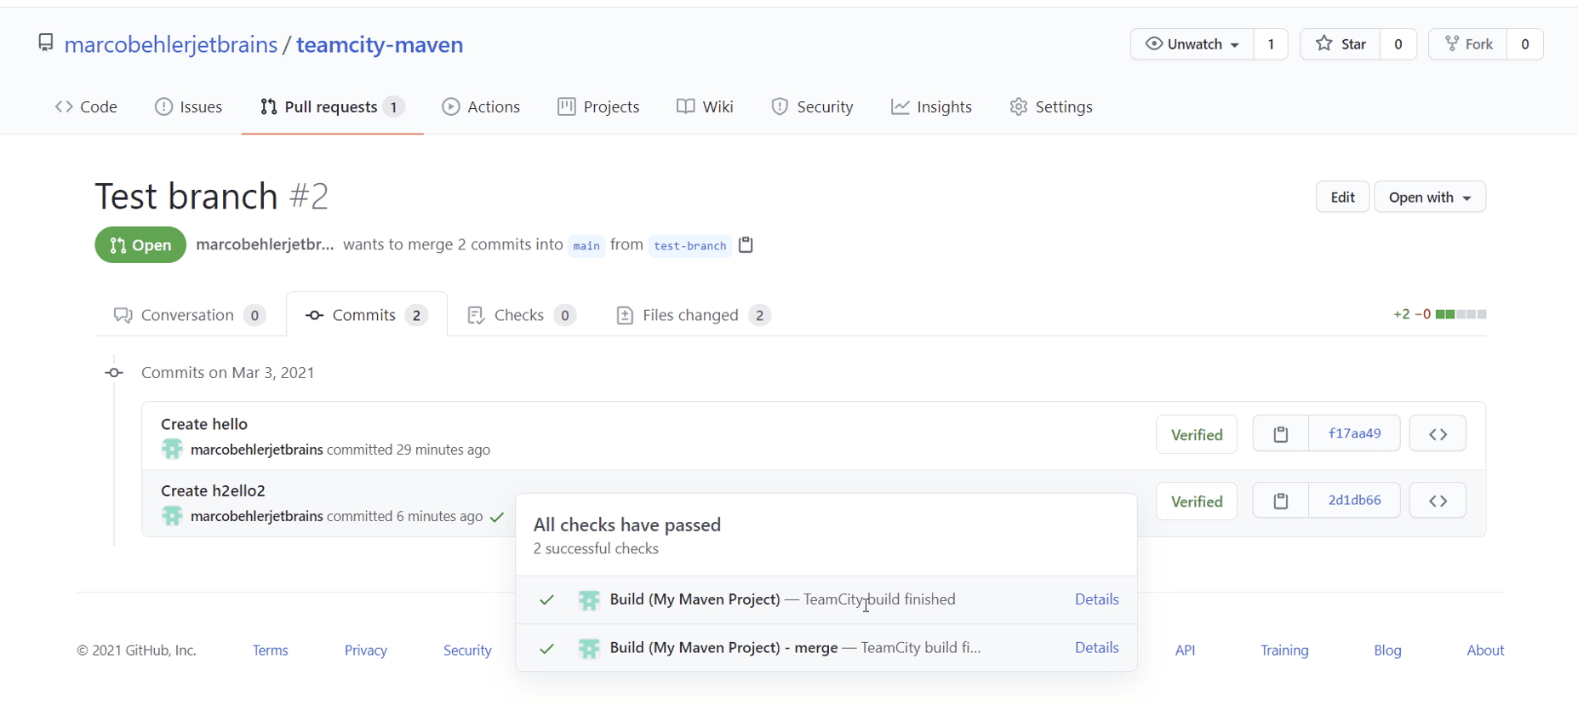Image resolution: width=1578 pixels, height=705 pixels.
Task: Star the teamcity-maven repository
Action: (1341, 44)
